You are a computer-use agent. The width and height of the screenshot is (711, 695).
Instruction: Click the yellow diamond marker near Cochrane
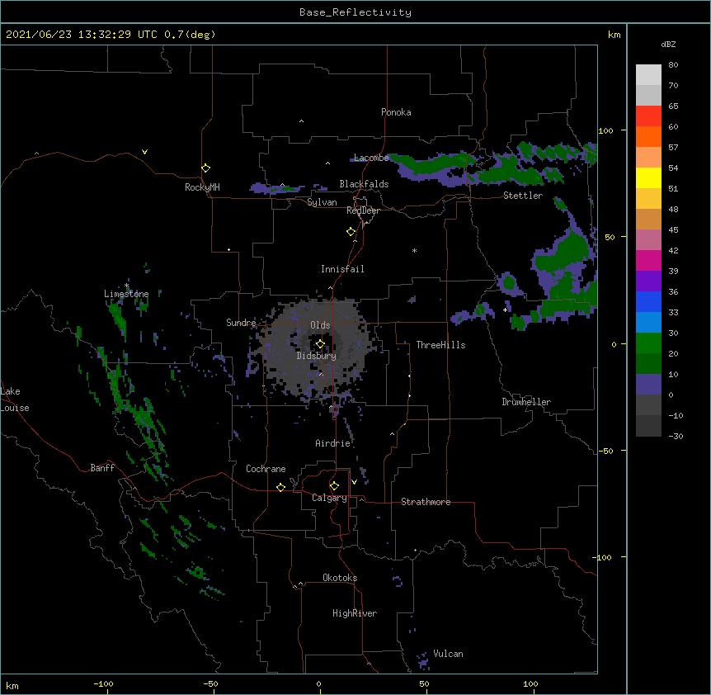(x=280, y=487)
